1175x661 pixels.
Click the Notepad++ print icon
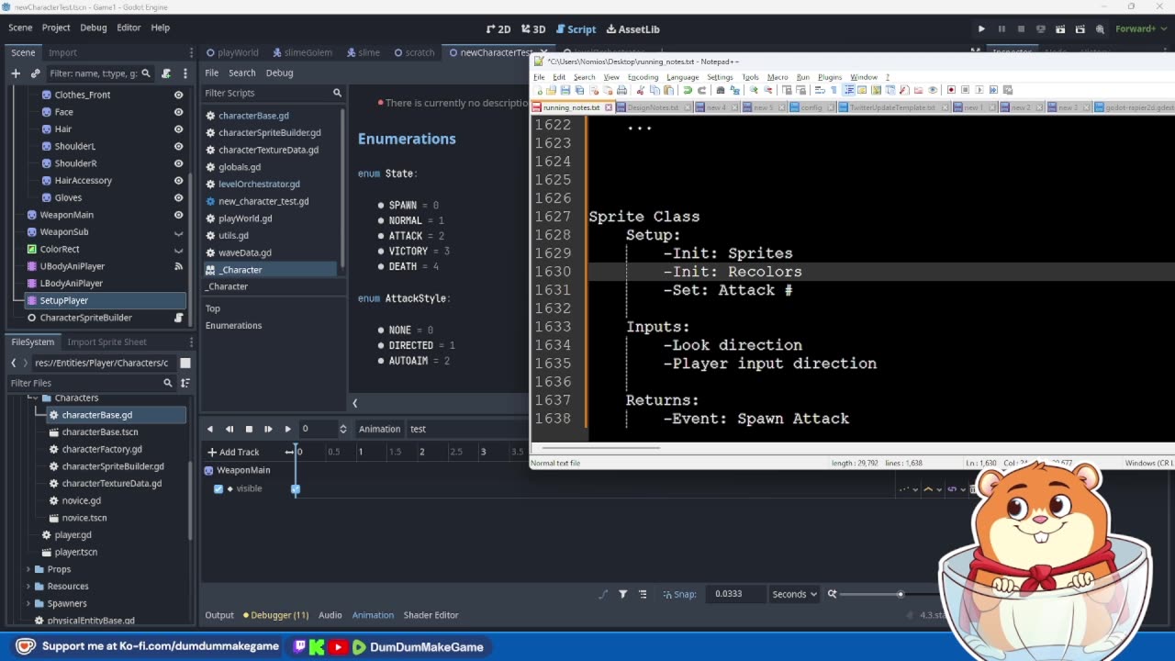(x=621, y=90)
